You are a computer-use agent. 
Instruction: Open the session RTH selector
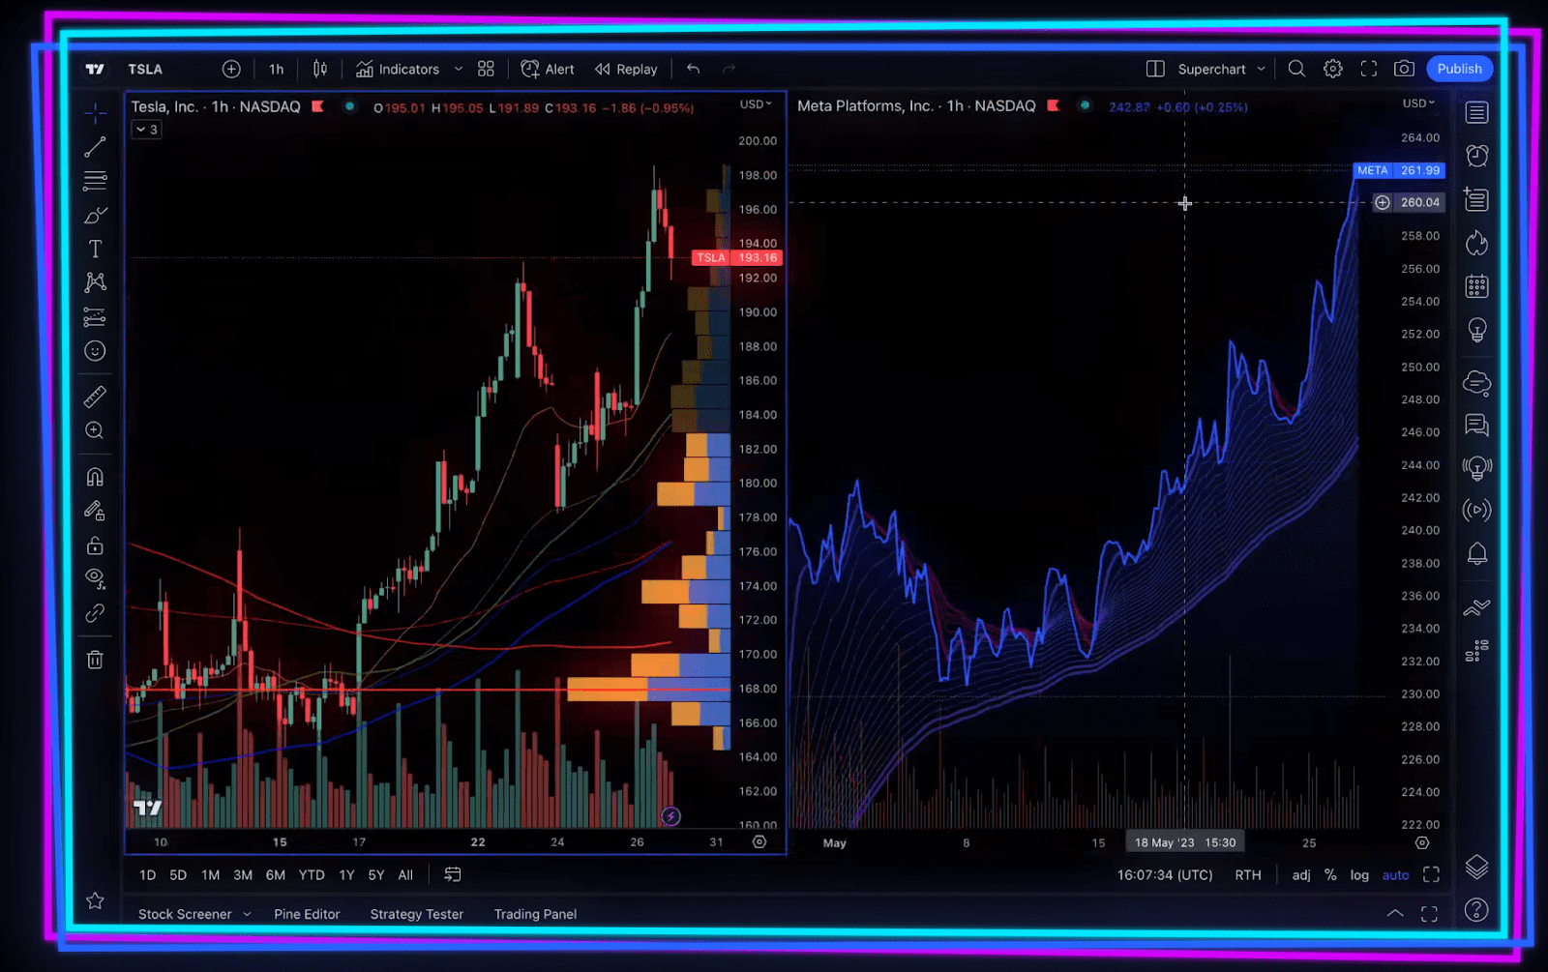pyautogui.click(x=1248, y=874)
